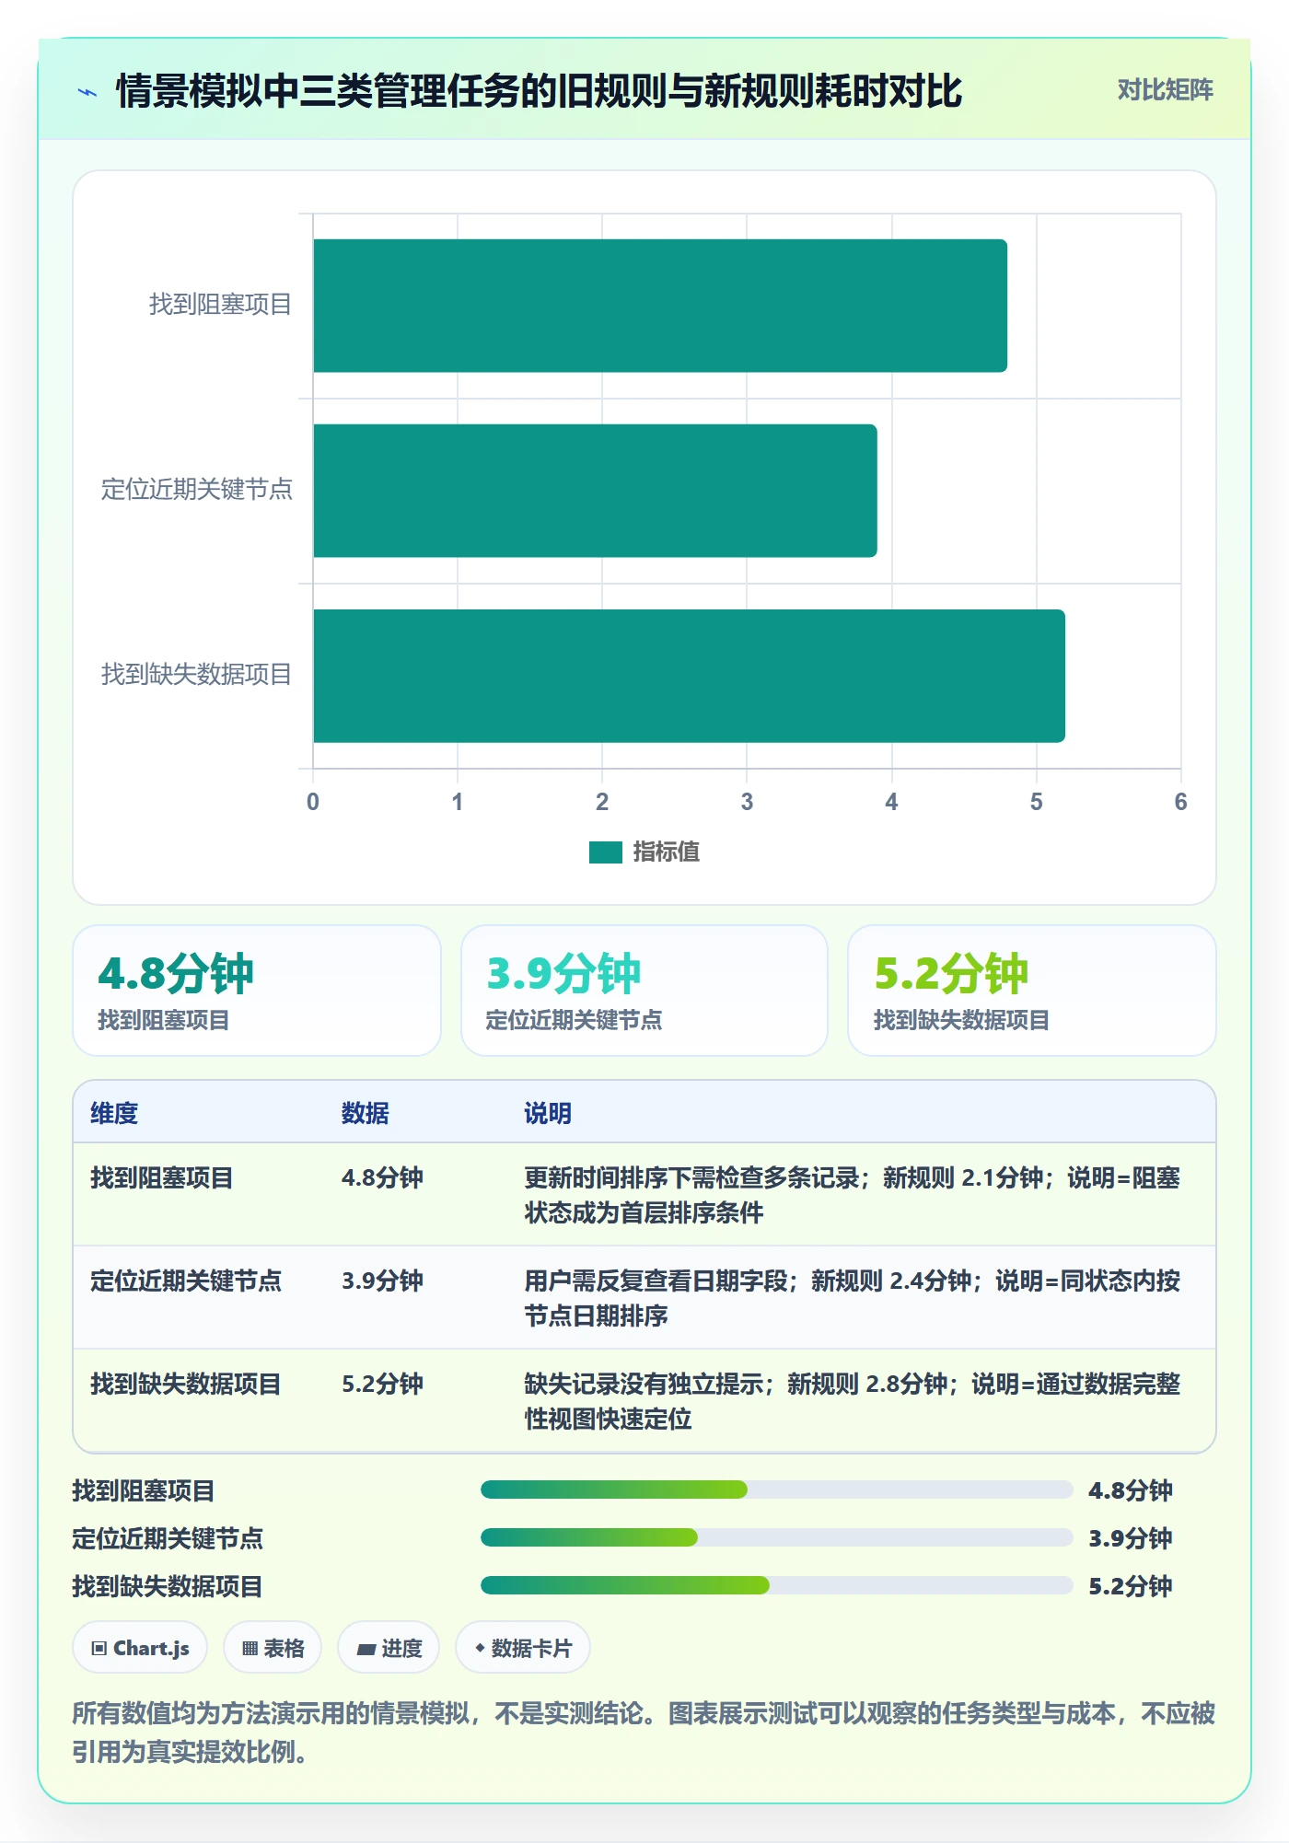1289x1843 pixels.
Task: Click the 表格 tag chip
Action: click(x=273, y=1648)
